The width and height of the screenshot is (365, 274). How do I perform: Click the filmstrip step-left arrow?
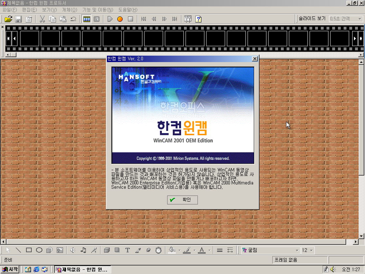click(14, 39)
